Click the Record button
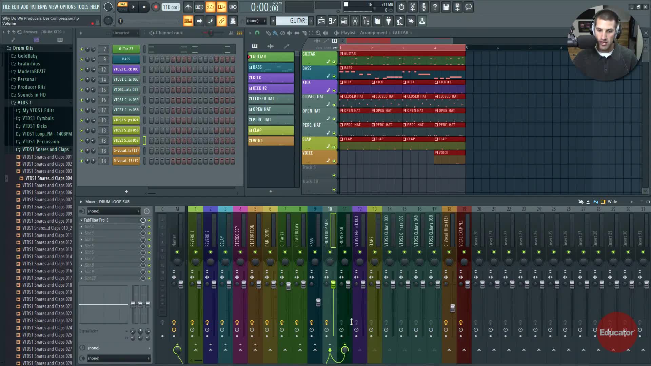This screenshot has height=366, width=651. [x=156, y=7]
